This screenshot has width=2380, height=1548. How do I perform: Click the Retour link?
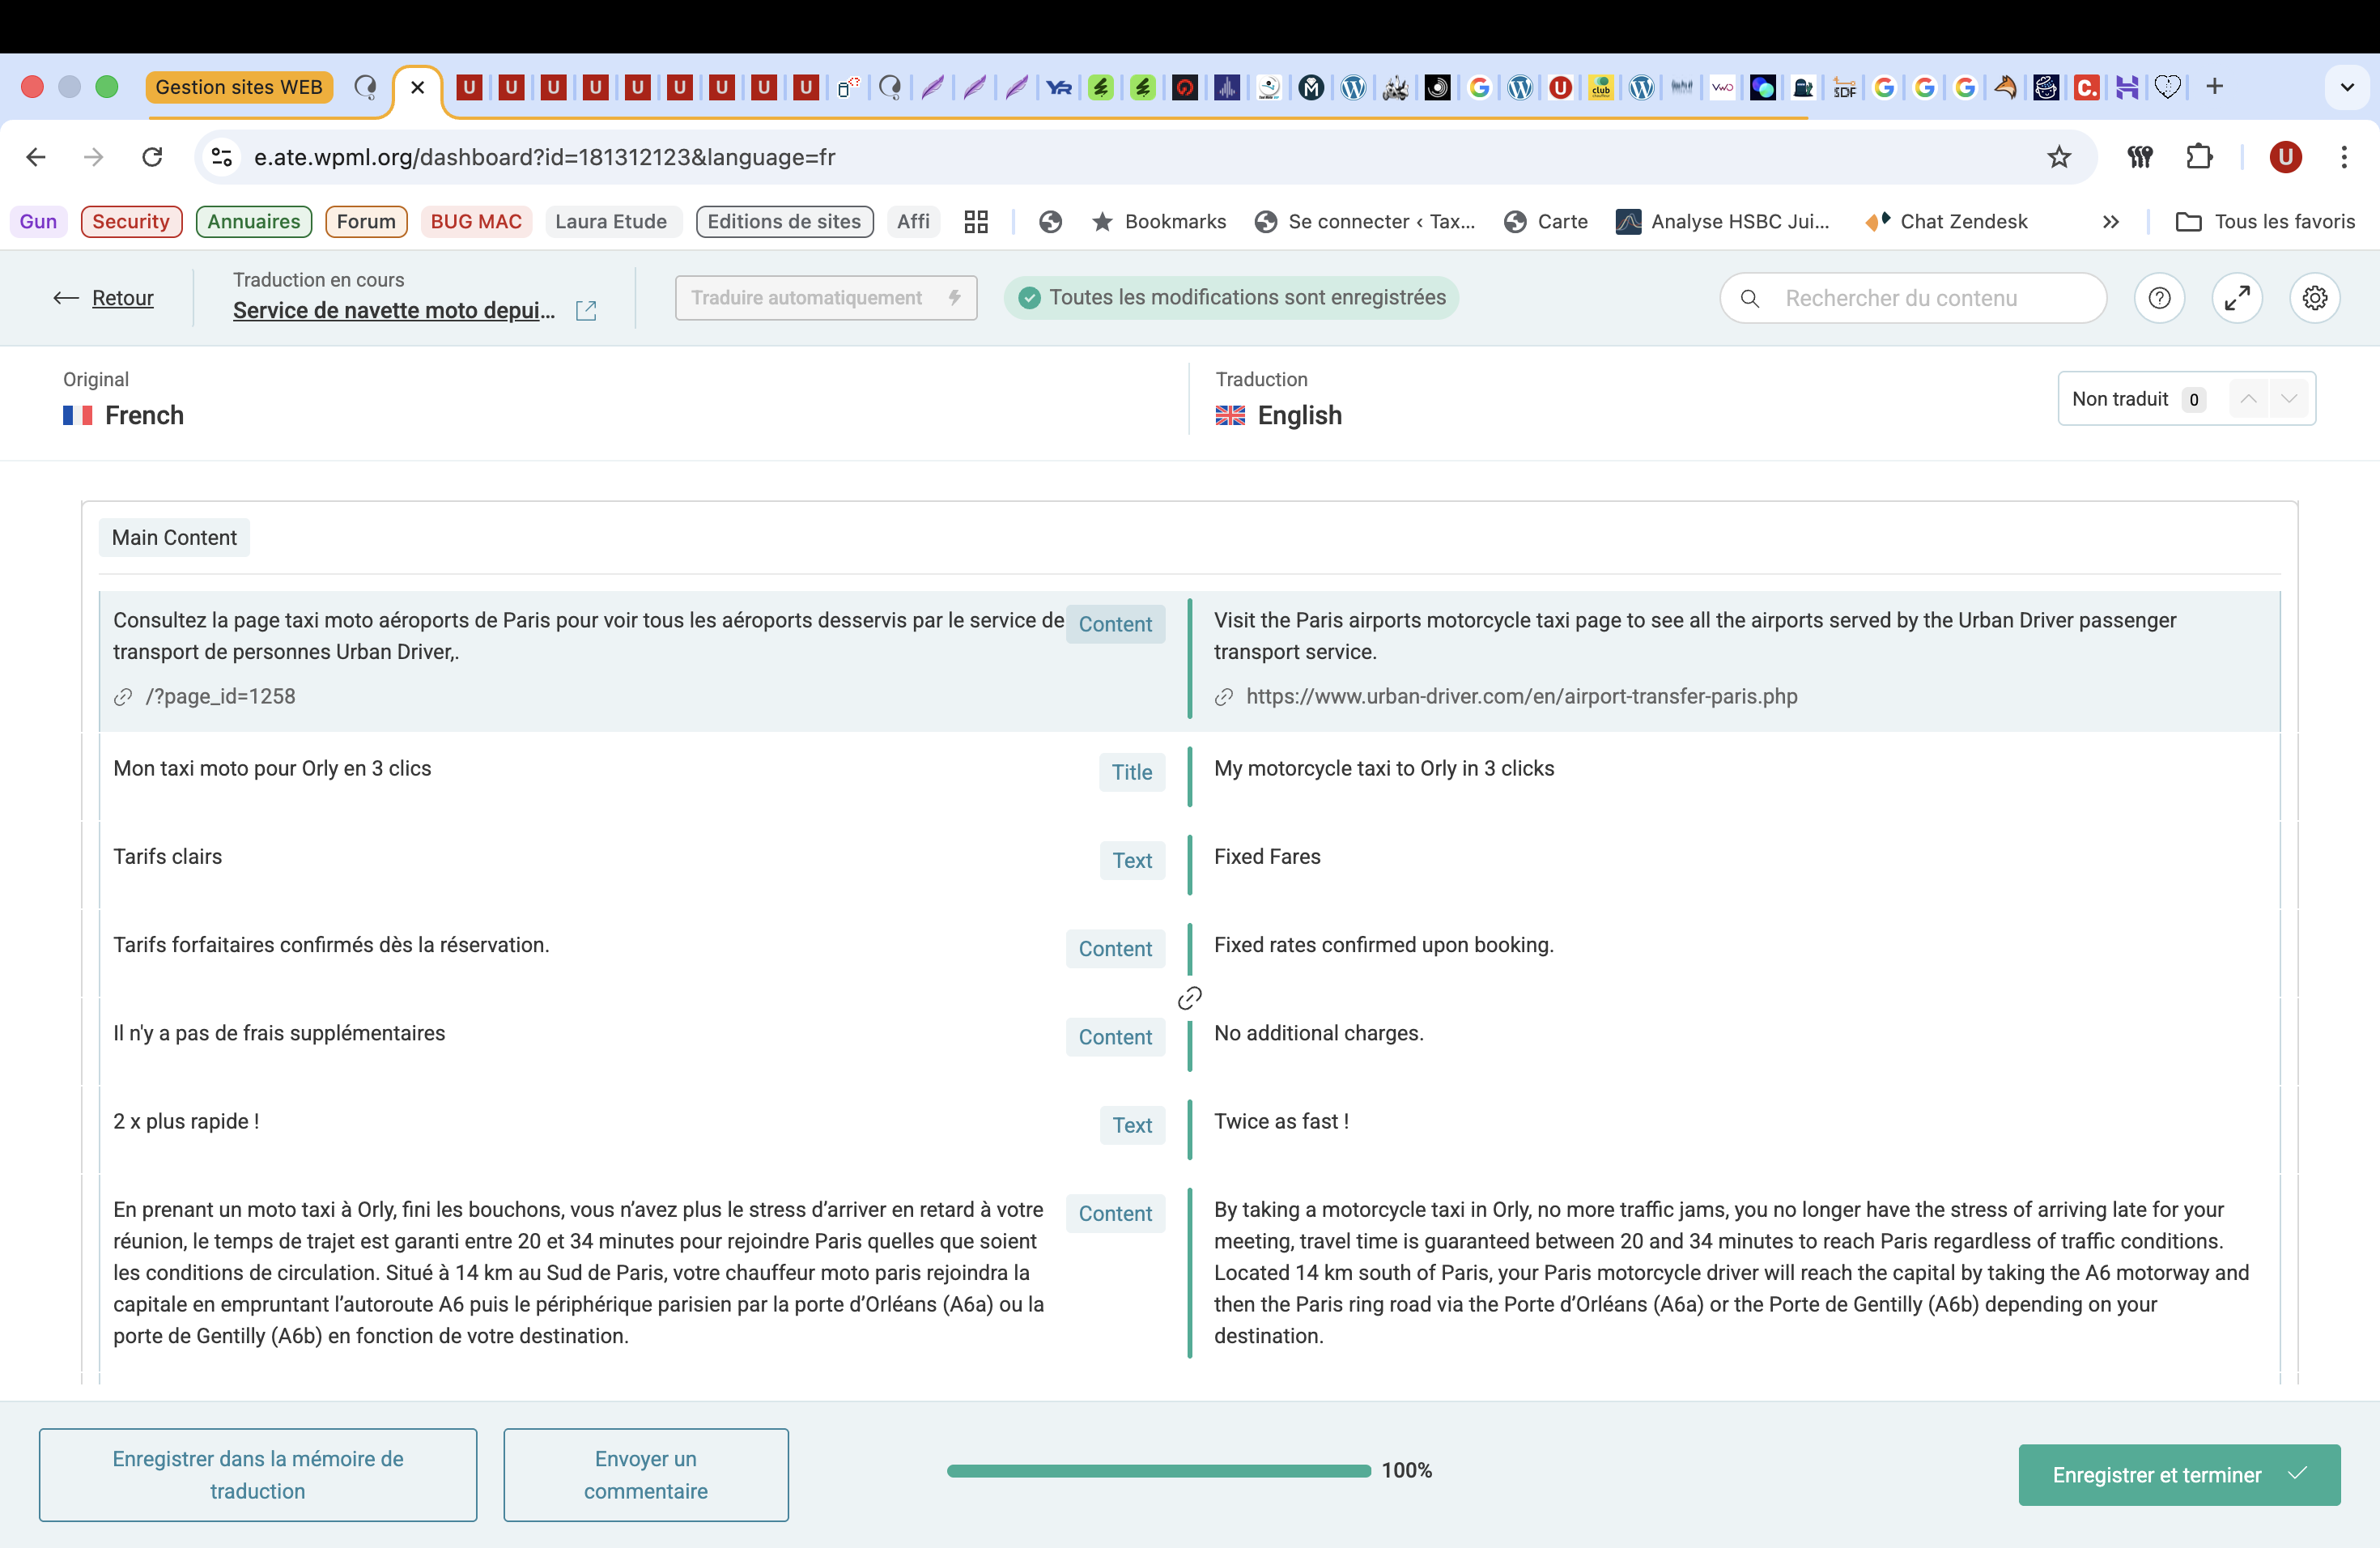[x=122, y=298]
